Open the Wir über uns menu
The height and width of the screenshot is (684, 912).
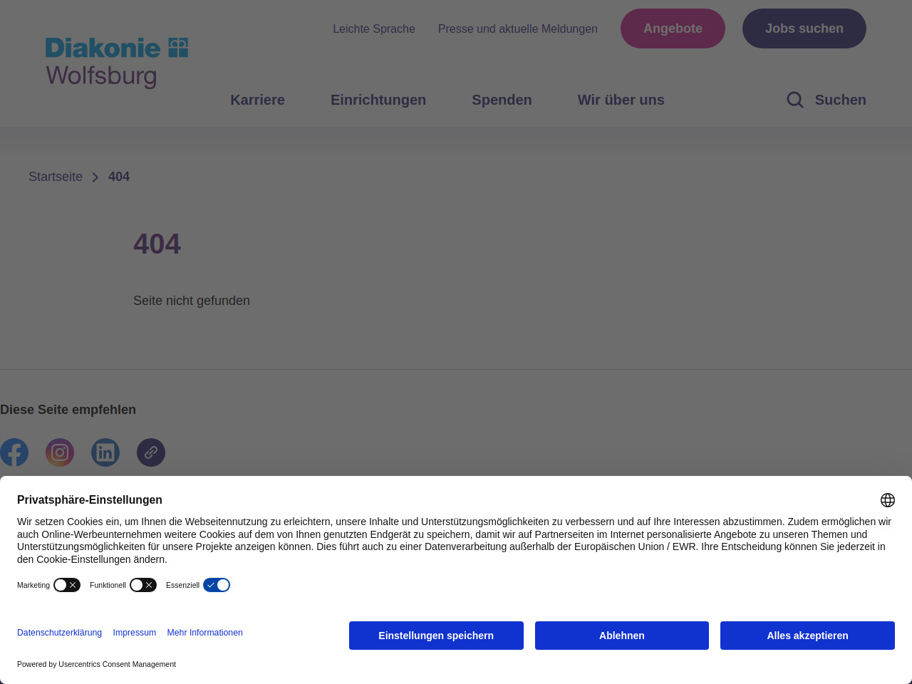pos(621,100)
